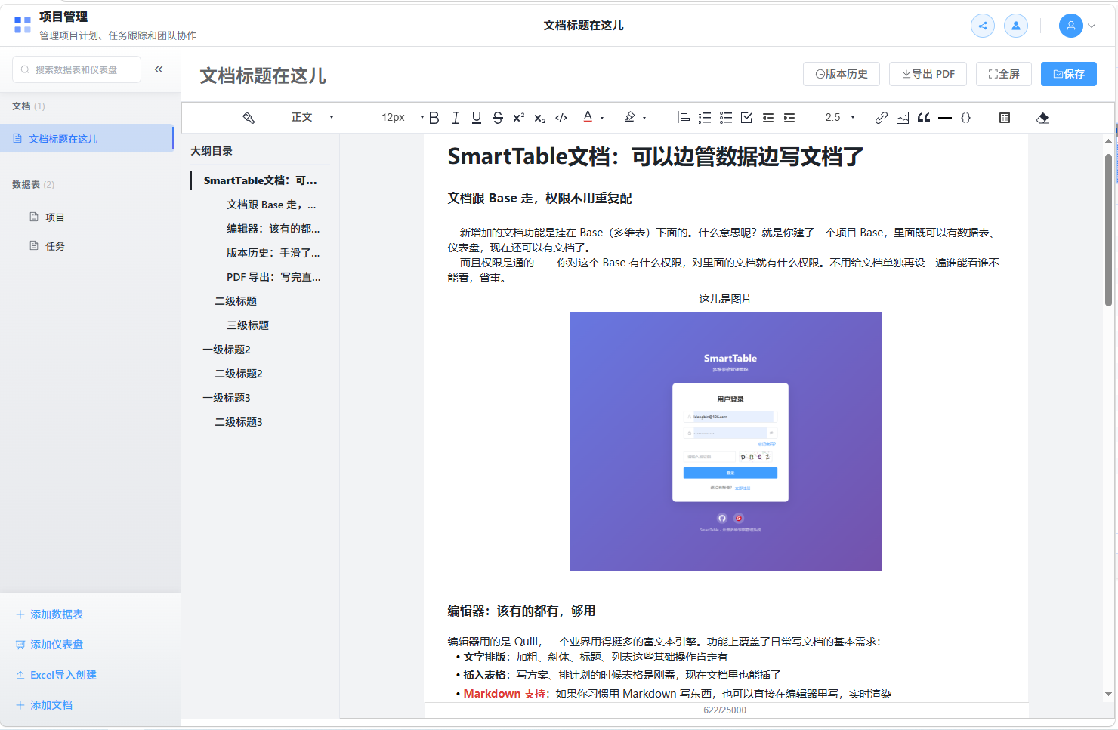Jump to outline item 二级标题2

coord(239,374)
